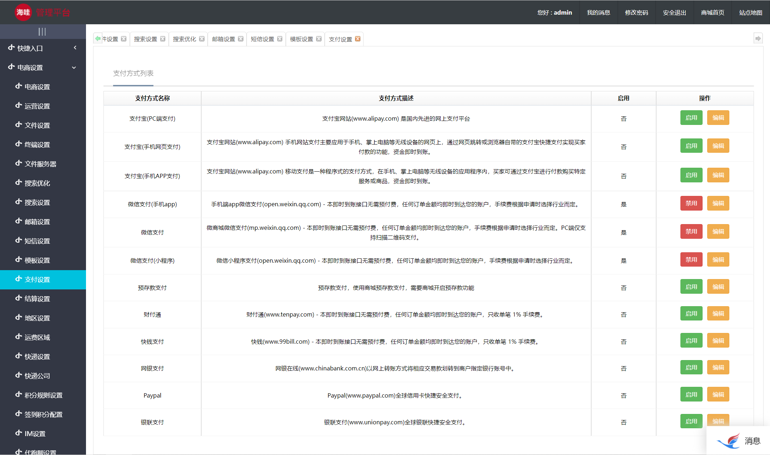This screenshot has width=770, height=455.
Task: Click the 海哇 logo in the header
Action: click(x=23, y=12)
